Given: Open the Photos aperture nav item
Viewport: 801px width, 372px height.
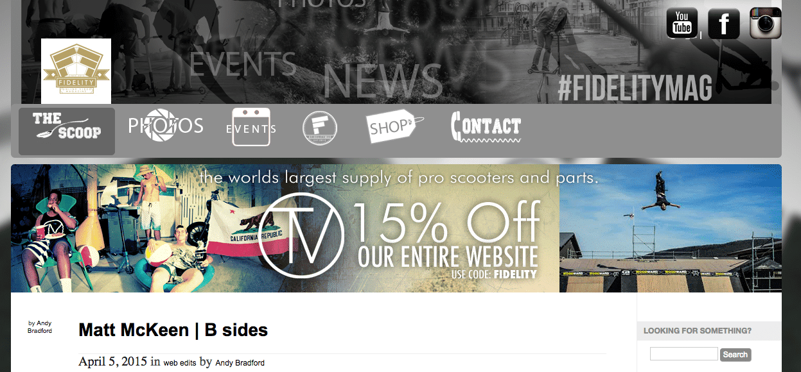Looking at the screenshot, I should click(166, 125).
